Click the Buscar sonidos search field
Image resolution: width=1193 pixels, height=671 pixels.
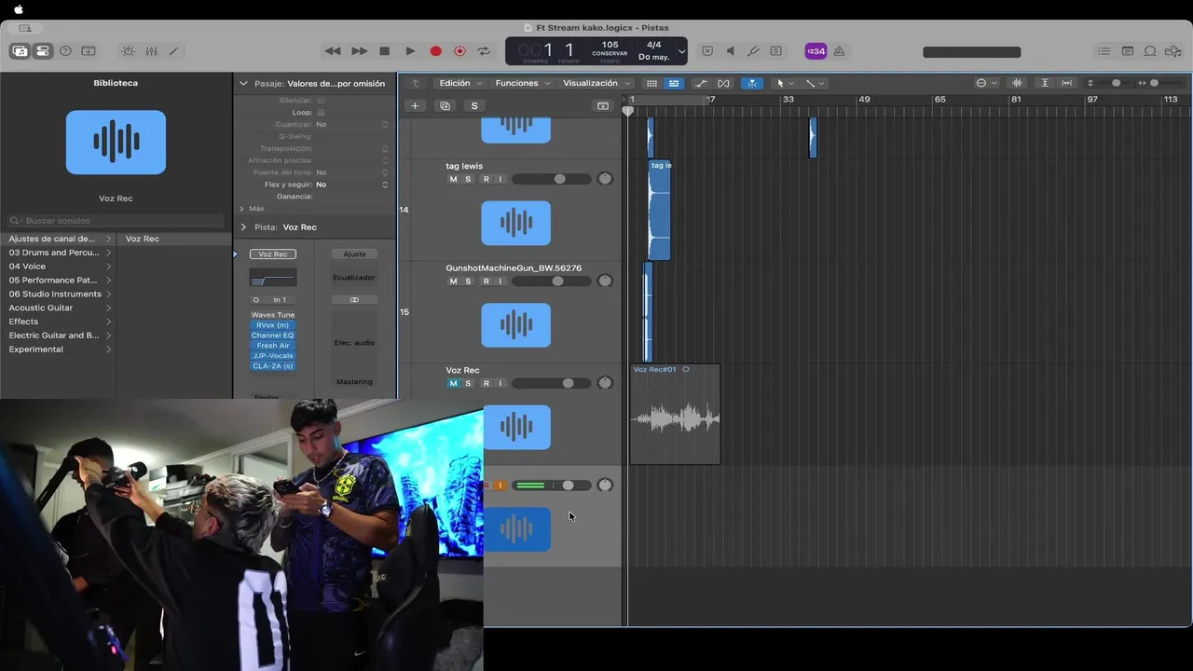[x=117, y=221]
